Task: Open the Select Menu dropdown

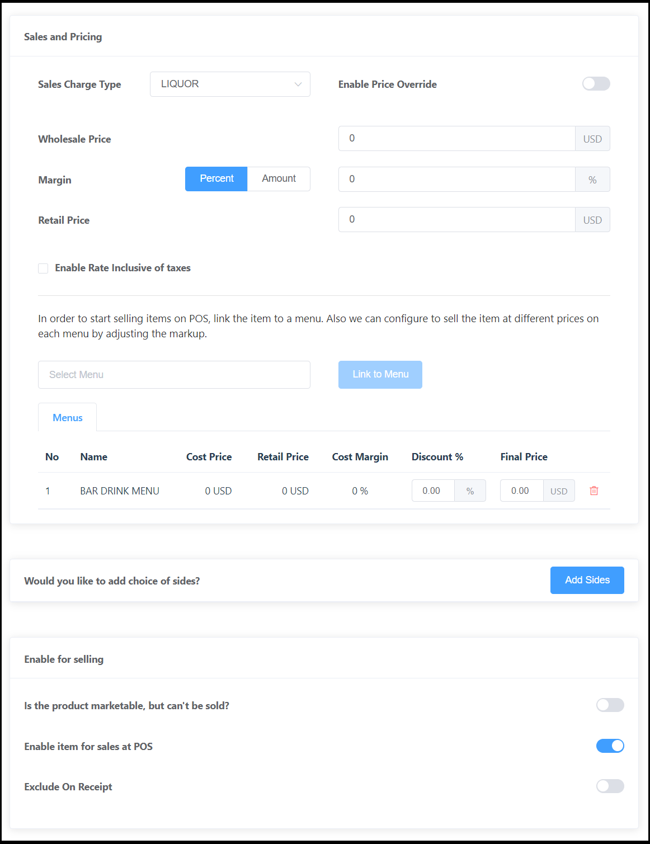Action: (174, 375)
